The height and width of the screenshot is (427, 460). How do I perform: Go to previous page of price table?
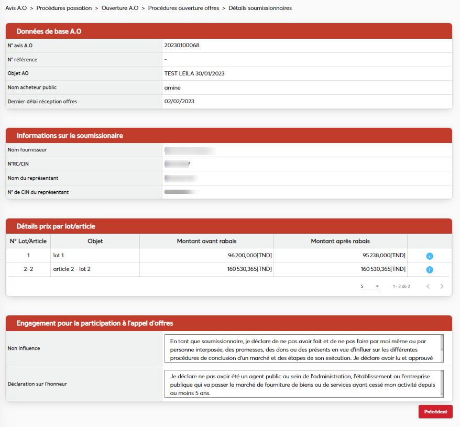[428, 287]
